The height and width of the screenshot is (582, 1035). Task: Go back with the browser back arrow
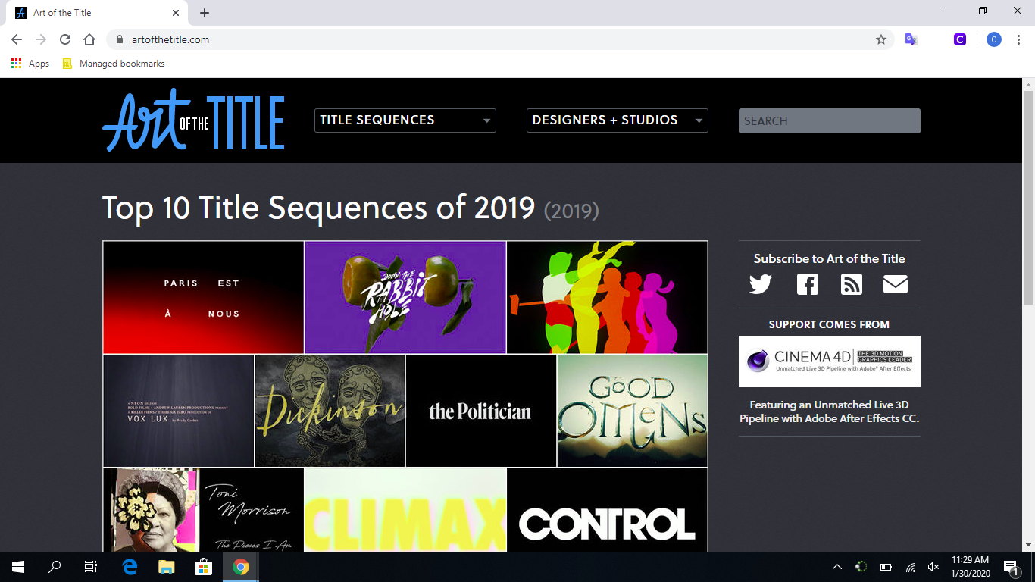coord(17,39)
